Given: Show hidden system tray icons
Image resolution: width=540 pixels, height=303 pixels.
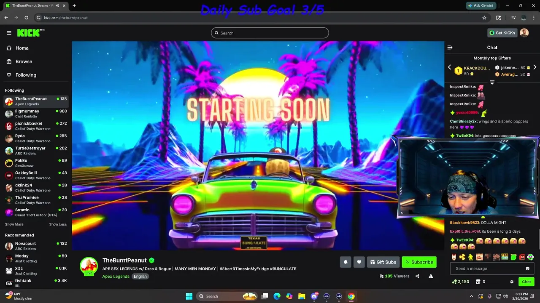Looking at the screenshot, I should pos(471,296).
